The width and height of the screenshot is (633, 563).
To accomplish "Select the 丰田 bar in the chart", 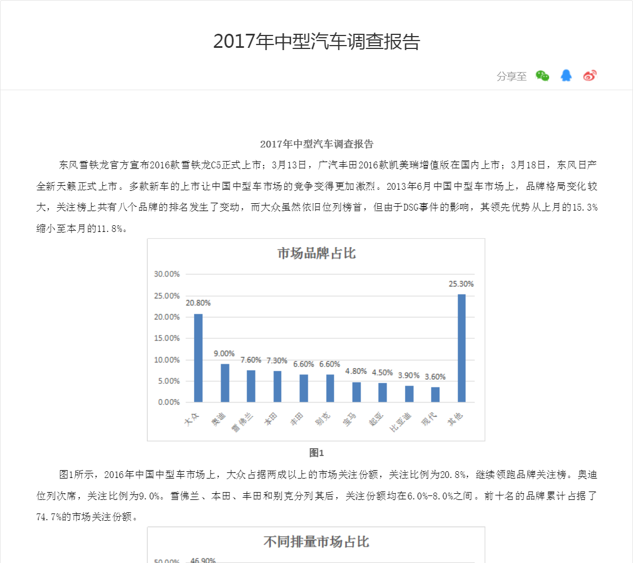I will coord(304,388).
